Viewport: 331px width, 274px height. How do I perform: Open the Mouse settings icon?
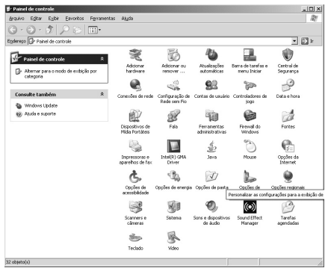pos(250,146)
